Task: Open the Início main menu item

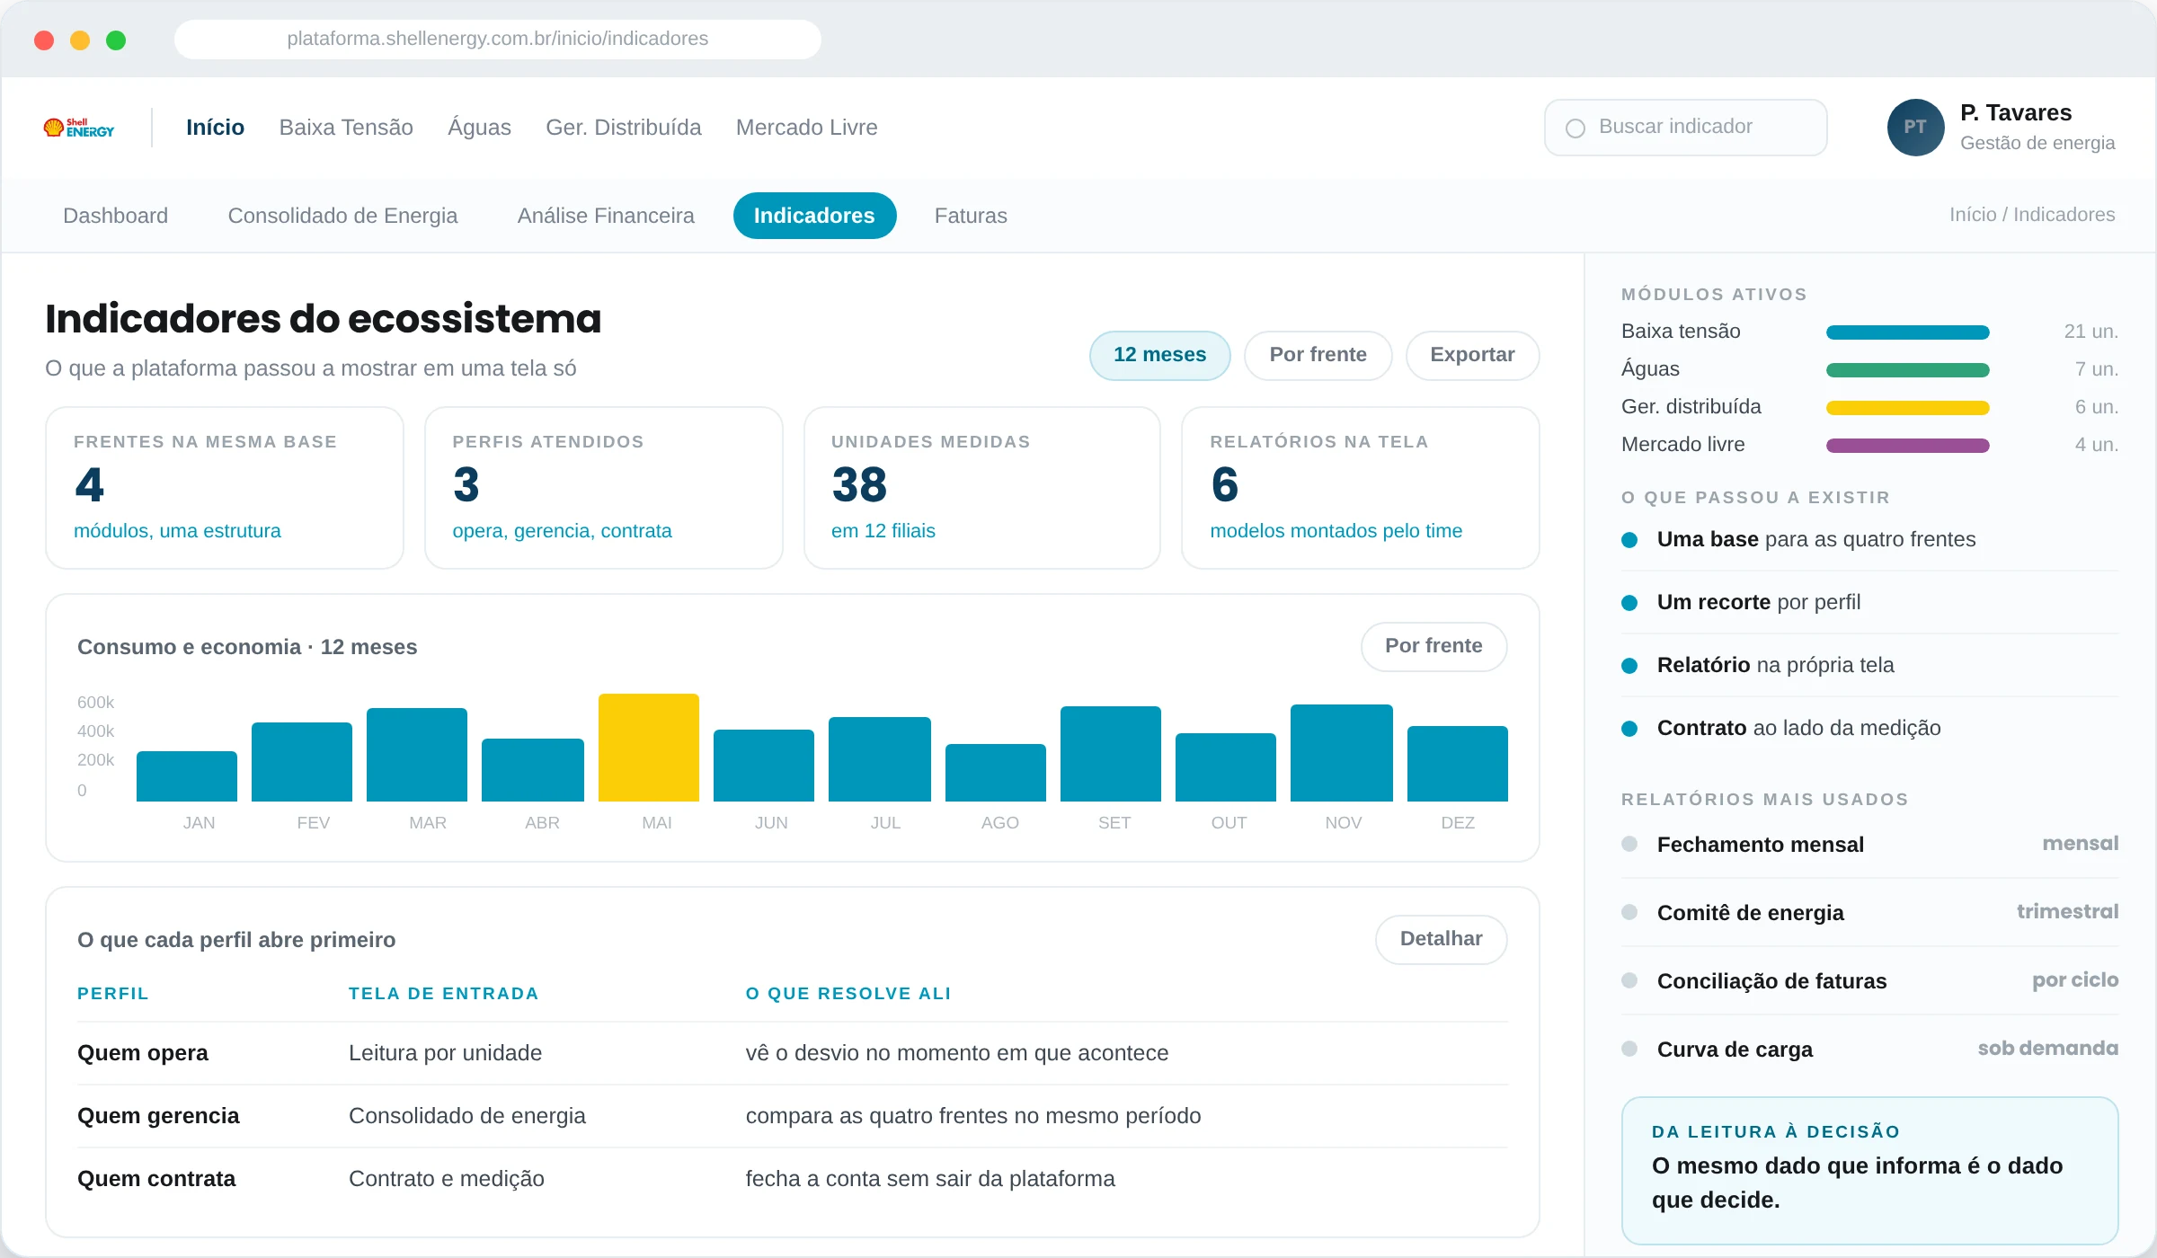Action: point(215,128)
